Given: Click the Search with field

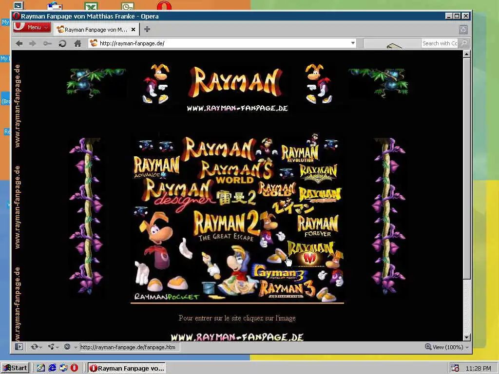Looking at the screenshot, I should [440, 43].
